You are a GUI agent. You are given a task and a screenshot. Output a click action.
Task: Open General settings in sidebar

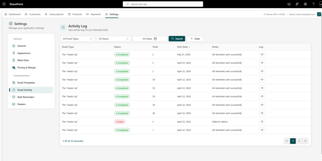point(31,46)
